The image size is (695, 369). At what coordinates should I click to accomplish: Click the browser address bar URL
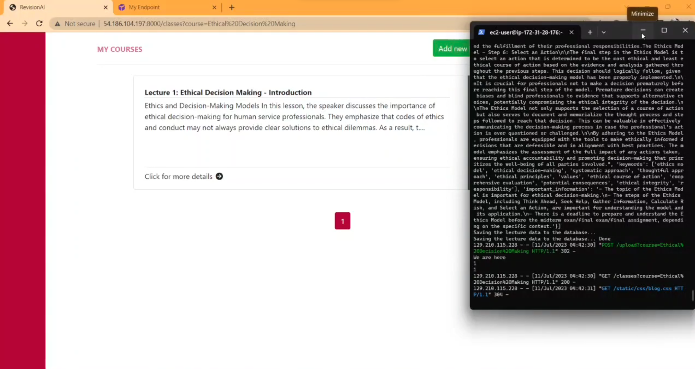click(x=199, y=24)
